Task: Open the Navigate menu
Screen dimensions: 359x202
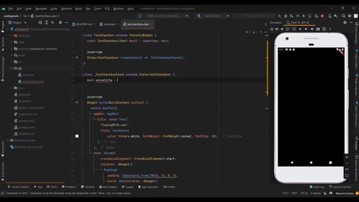Action: tap(41, 9)
